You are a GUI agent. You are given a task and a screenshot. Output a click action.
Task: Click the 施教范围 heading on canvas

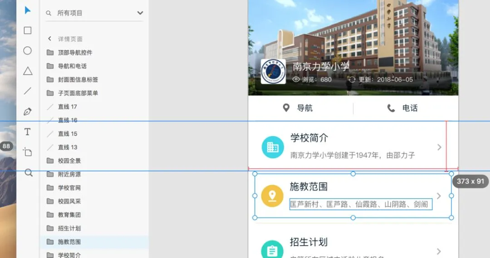(309, 186)
